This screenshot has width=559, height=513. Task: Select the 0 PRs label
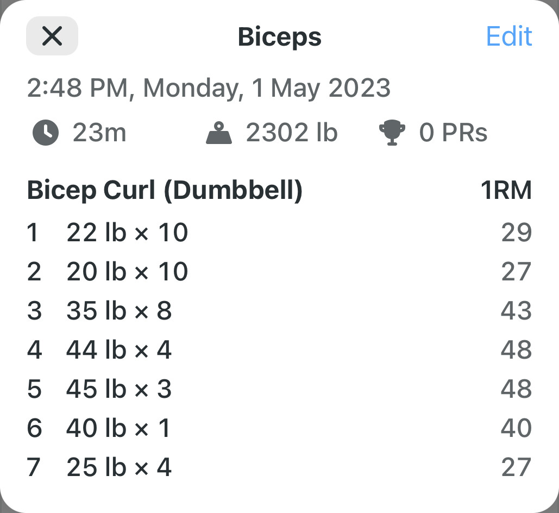453,133
